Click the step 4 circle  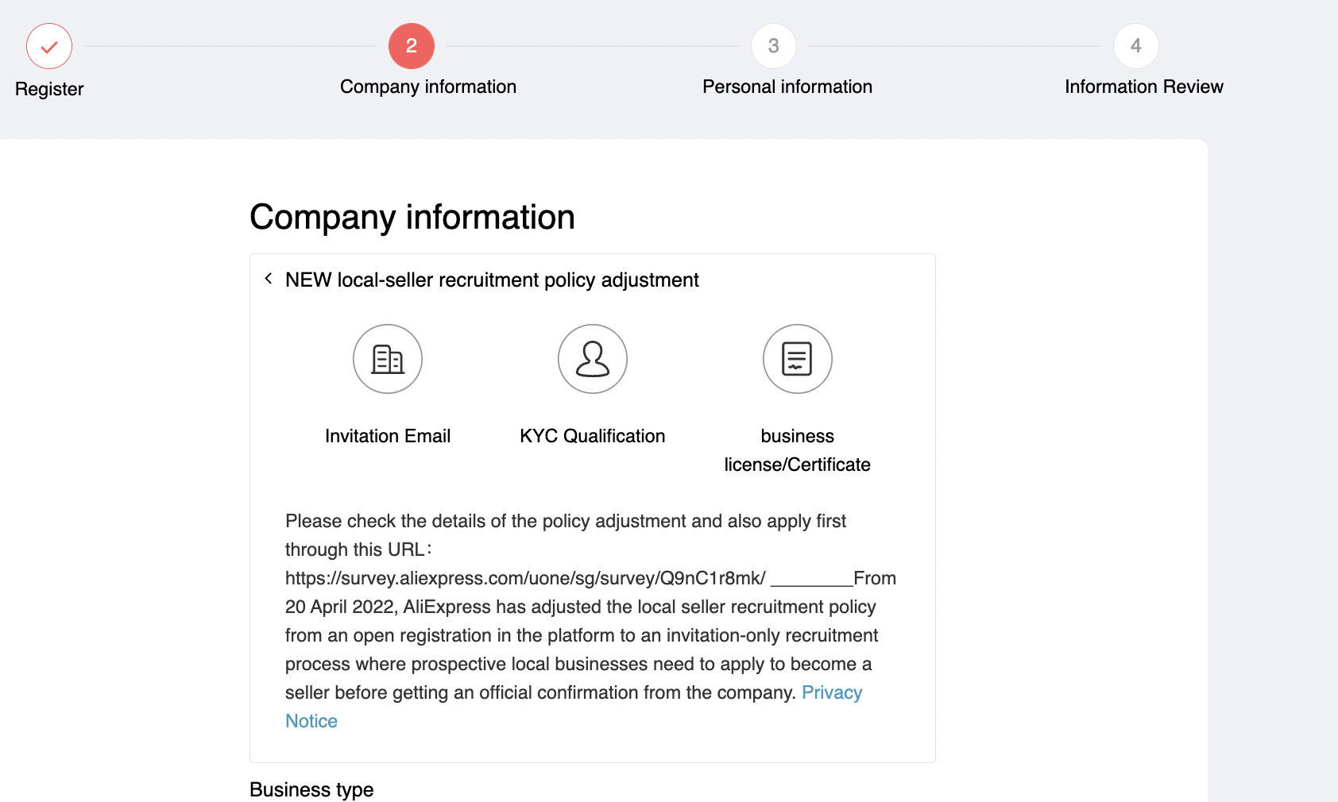point(1136,46)
